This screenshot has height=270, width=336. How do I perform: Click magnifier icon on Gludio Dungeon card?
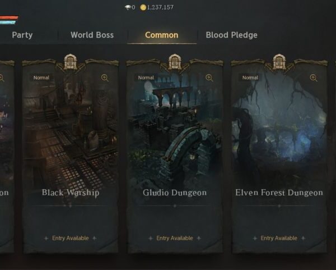(209, 78)
